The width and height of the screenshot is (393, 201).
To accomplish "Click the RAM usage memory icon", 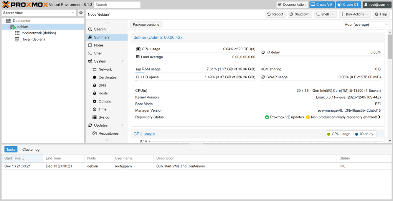I will (x=138, y=69).
